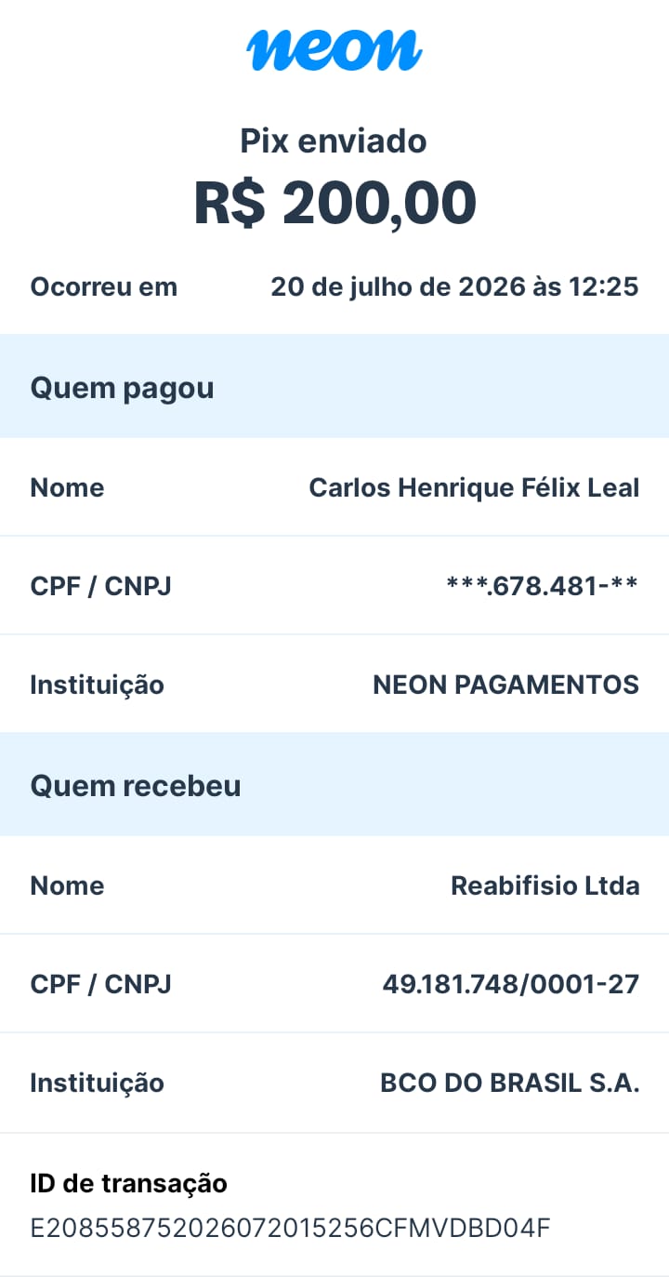This screenshot has width=669, height=1277.
Task: Click the R$ 200,00 amount
Action: 334,202
